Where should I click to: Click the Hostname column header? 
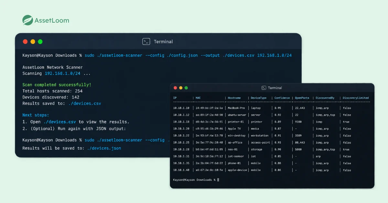tap(234, 98)
